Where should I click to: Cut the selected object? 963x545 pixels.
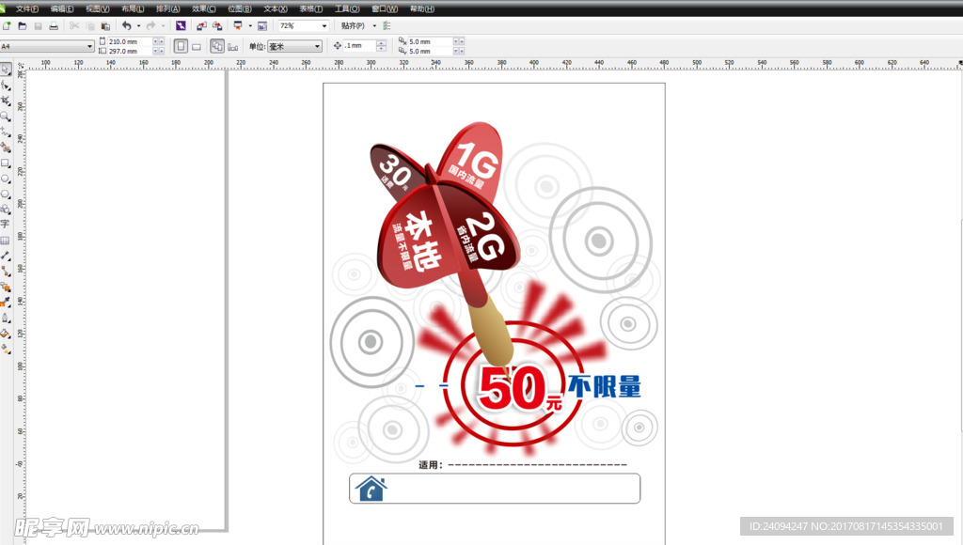click(x=74, y=25)
